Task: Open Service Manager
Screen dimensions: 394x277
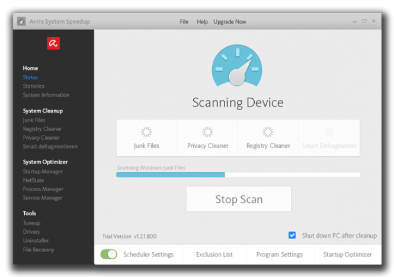Action: 43,198
